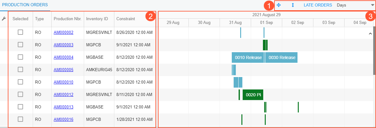Click the 0030 Release Gantt bar
Screen dimensions: 376x128
(281, 57)
